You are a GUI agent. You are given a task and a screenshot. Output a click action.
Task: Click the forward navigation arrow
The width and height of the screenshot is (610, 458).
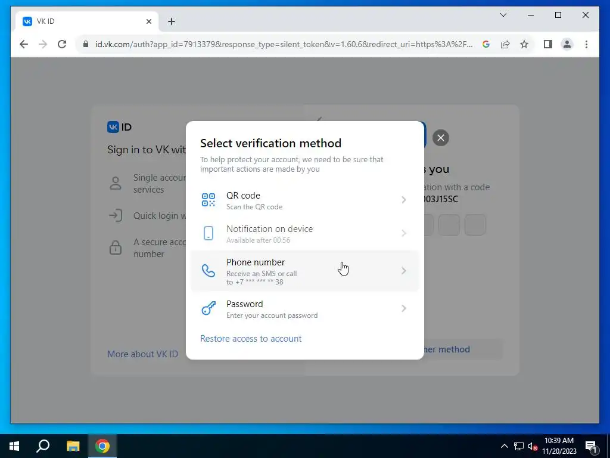click(43, 44)
